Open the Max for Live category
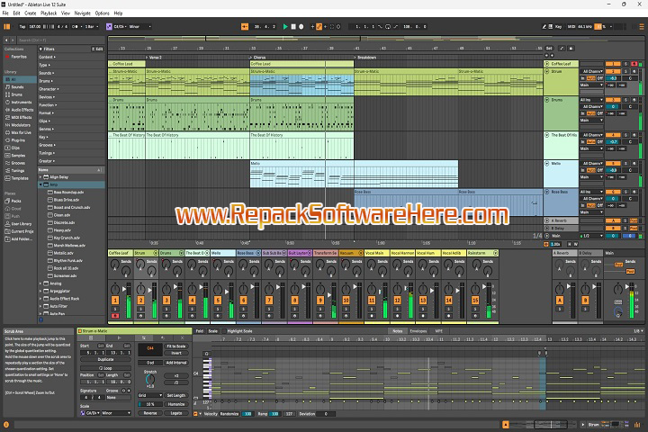The height and width of the screenshot is (432, 648). tap(21, 132)
